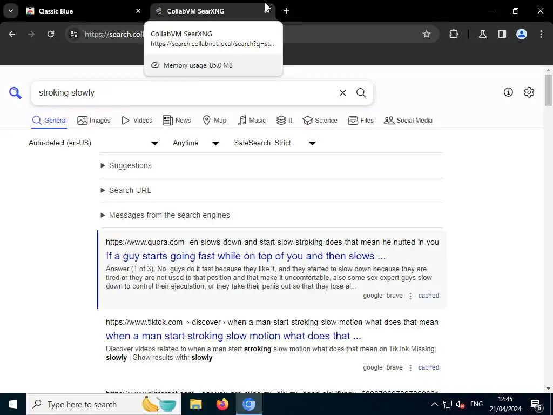Screen dimensions: 553x415
Task: Open a new browser tab
Action: click(286, 11)
